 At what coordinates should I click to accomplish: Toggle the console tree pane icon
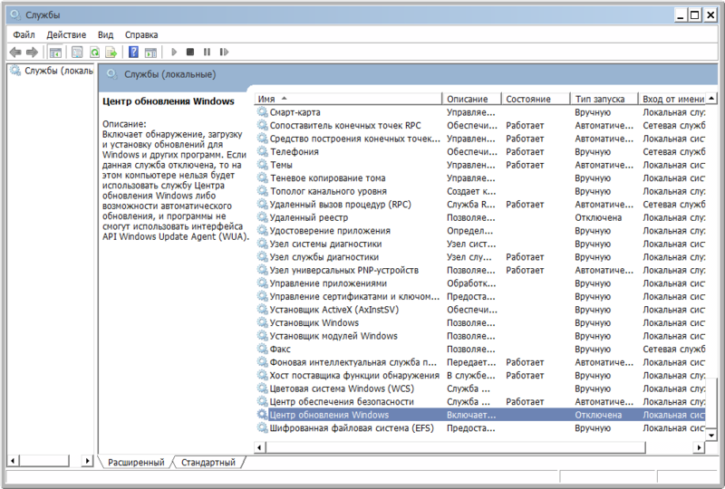click(55, 53)
